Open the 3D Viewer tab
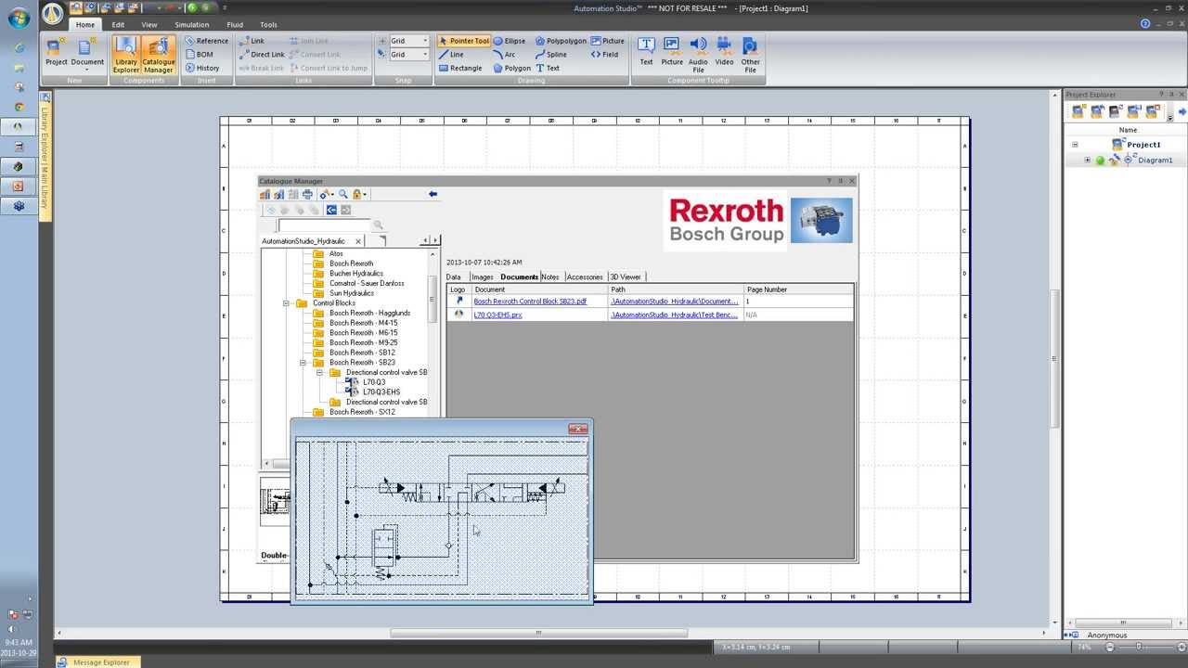This screenshot has width=1188, height=668. click(x=625, y=276)
